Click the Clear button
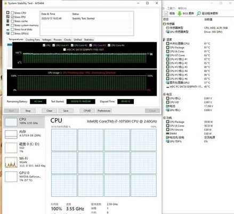Screen dimensions: 234x214 tap(50, 111)
